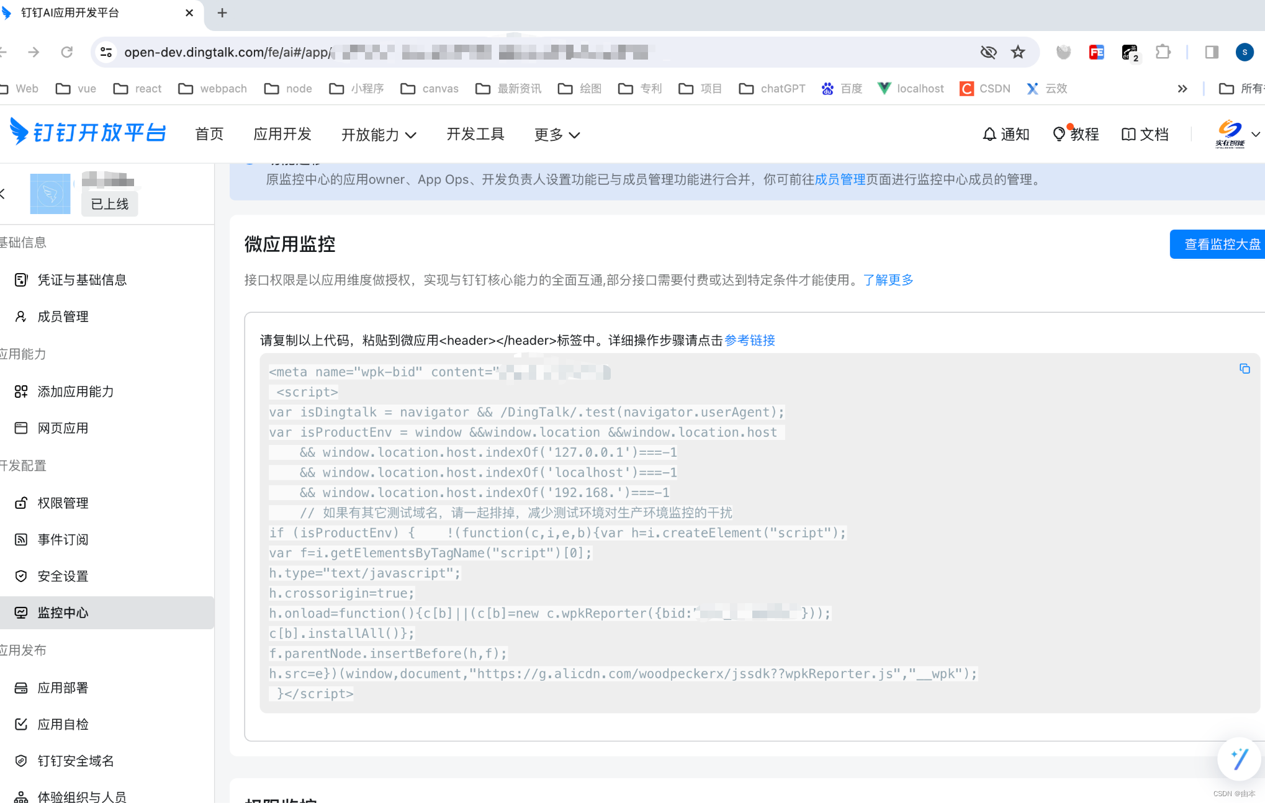The image size is (1265, 803).
Task: Go to the 首页 nav item
Action: (209, 134)
